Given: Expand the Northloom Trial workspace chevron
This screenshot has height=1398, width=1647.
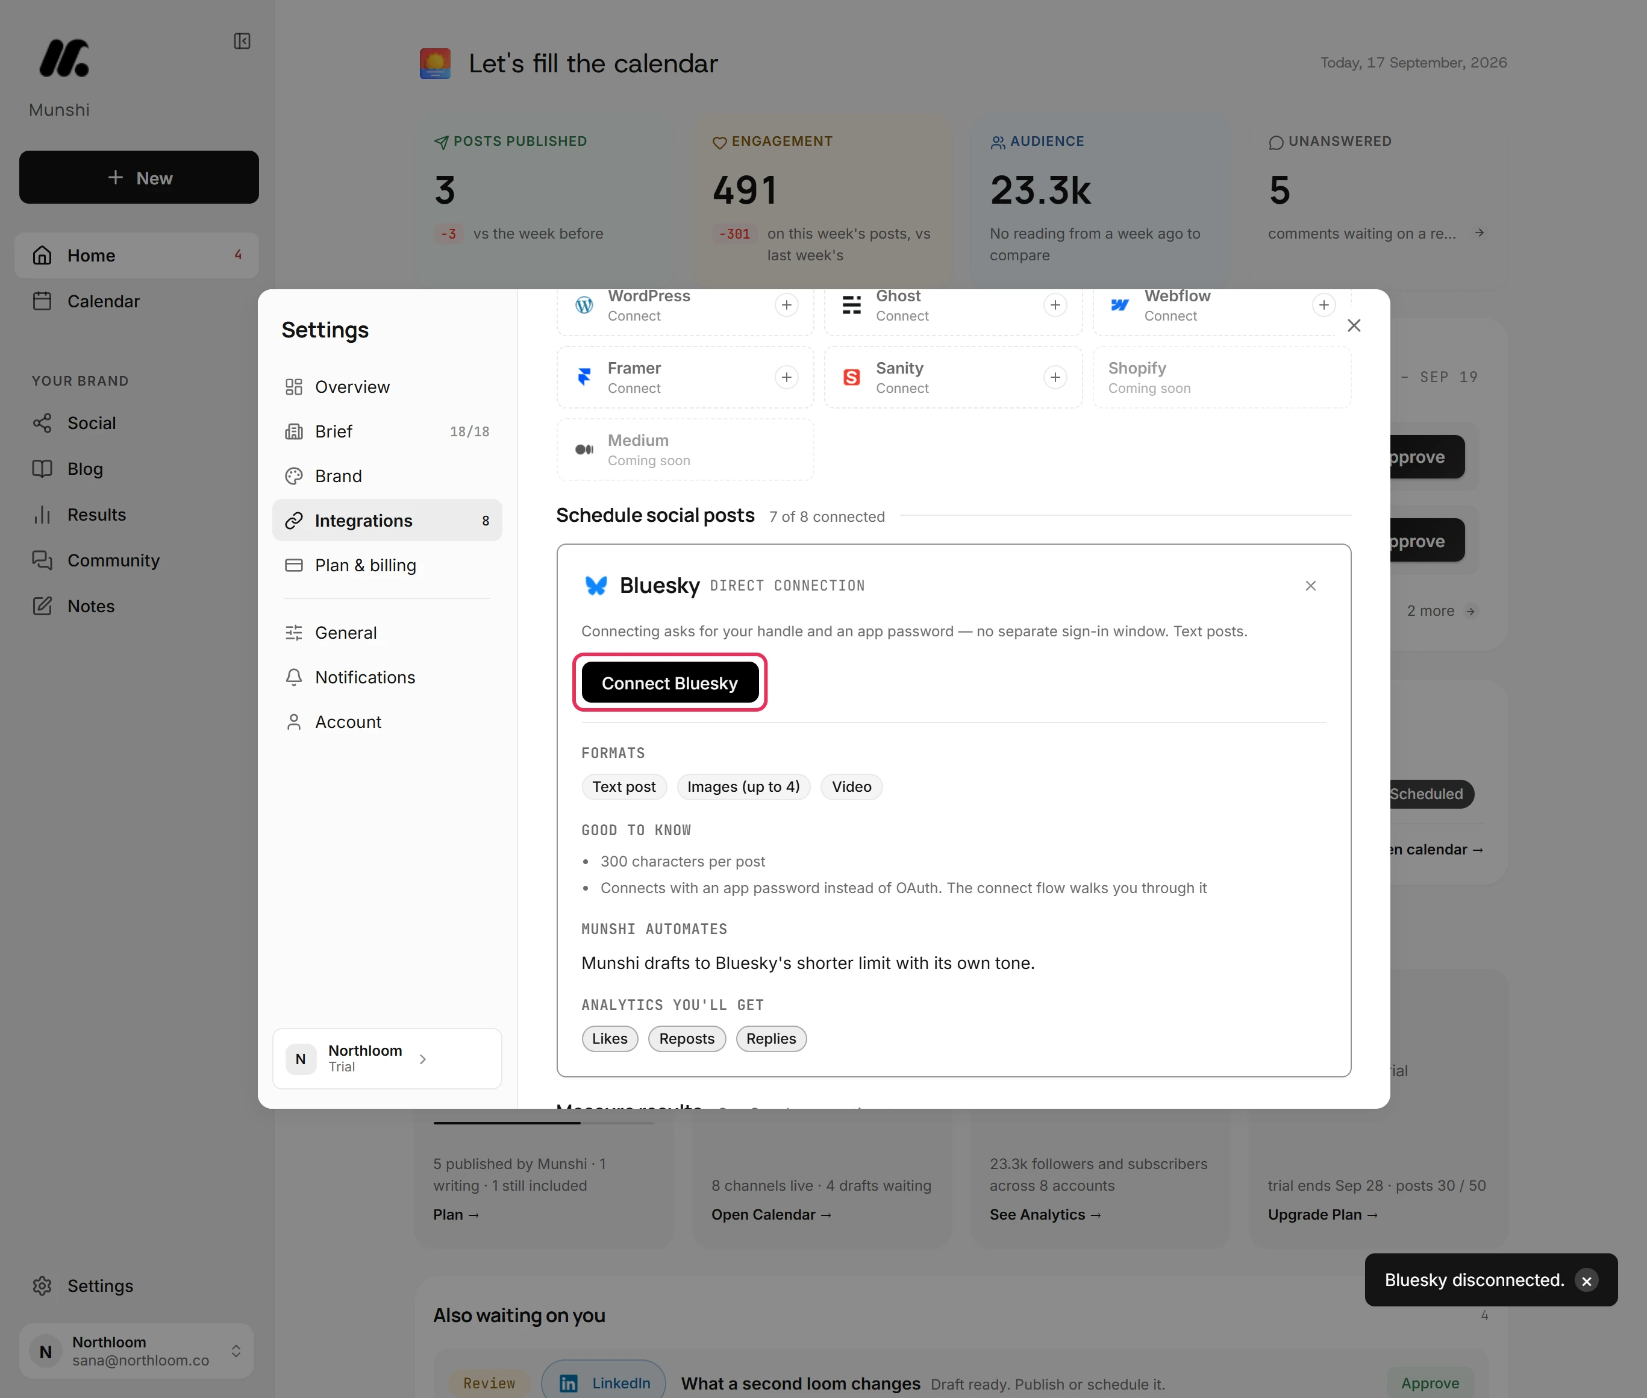Looking at the screenshot, I should click(423, 1059).
